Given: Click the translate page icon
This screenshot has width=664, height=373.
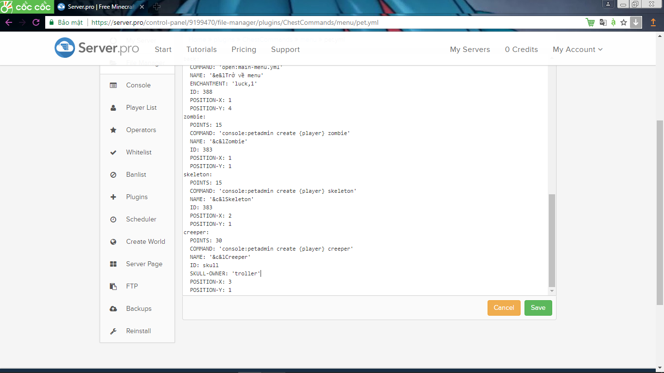Looking at the screenshot, I should tap(603, 22).
